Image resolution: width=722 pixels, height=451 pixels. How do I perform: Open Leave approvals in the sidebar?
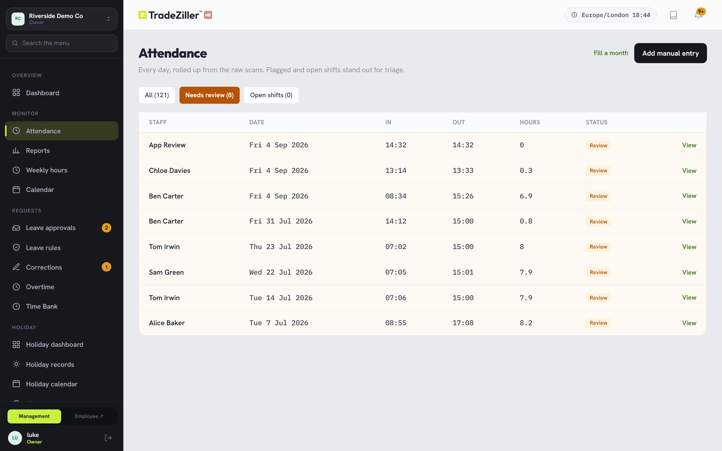click(x=61, y=228)
